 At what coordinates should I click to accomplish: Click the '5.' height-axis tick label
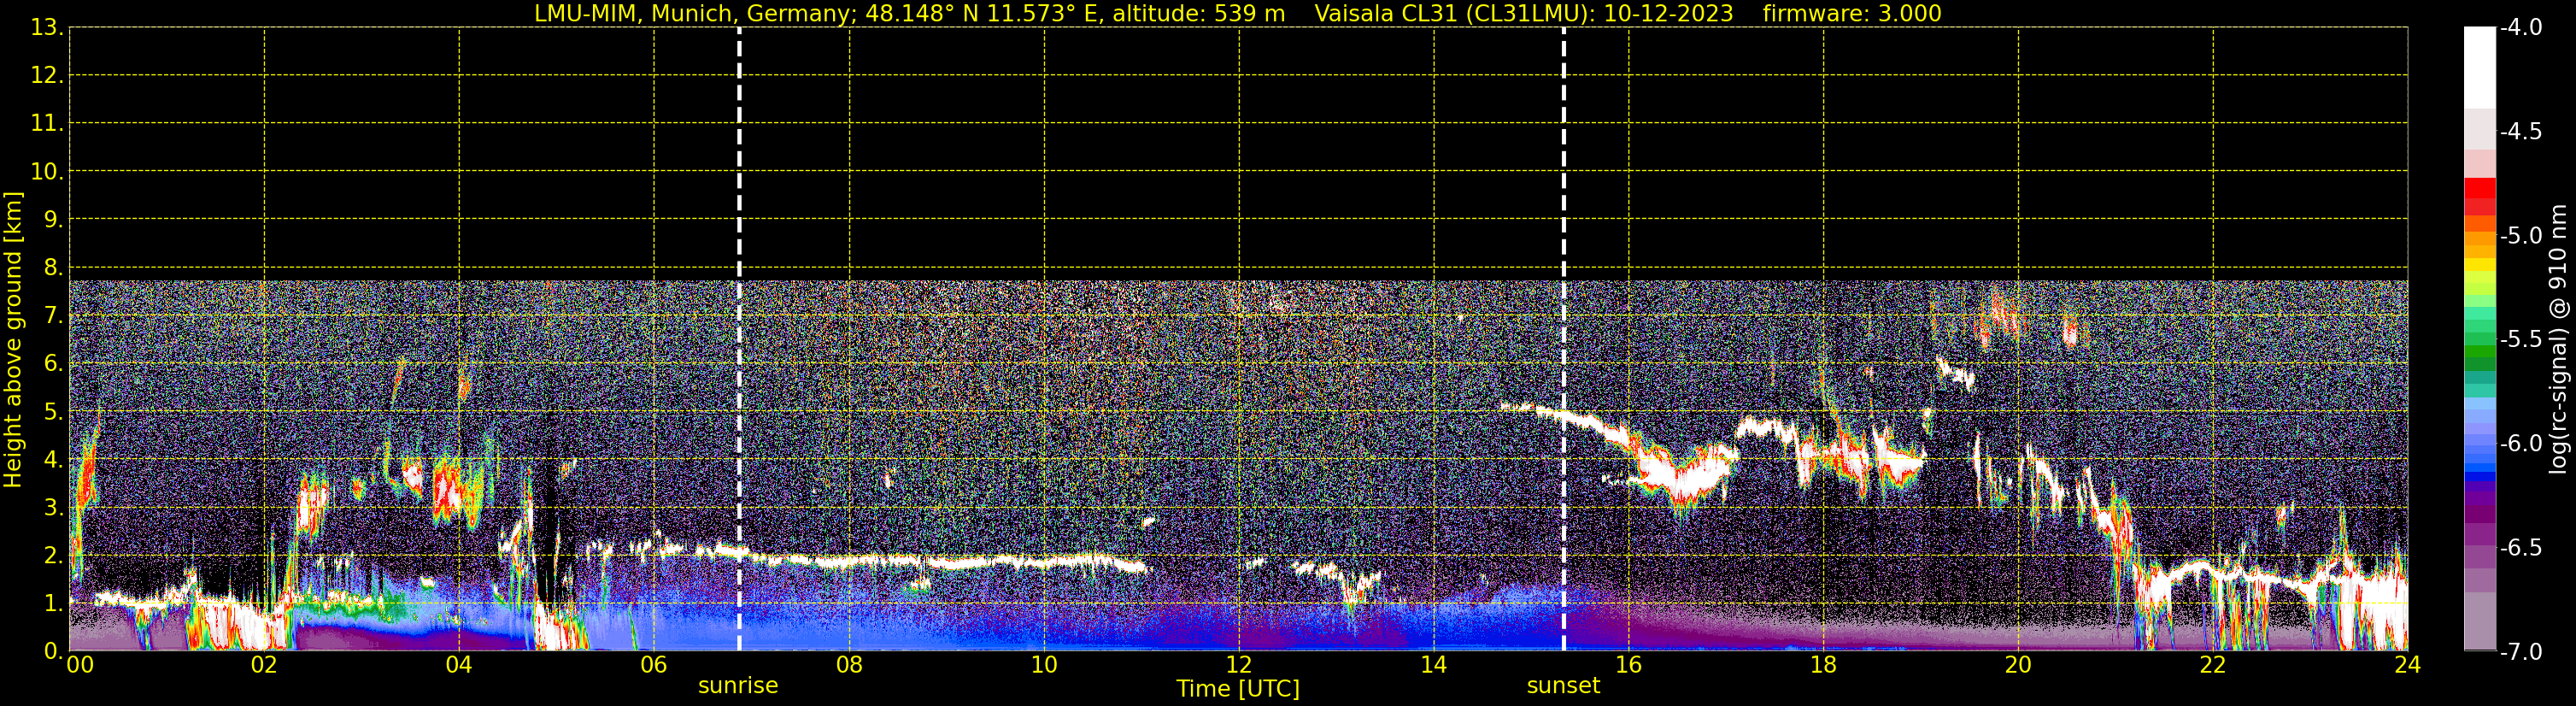[x=54, y=412]
